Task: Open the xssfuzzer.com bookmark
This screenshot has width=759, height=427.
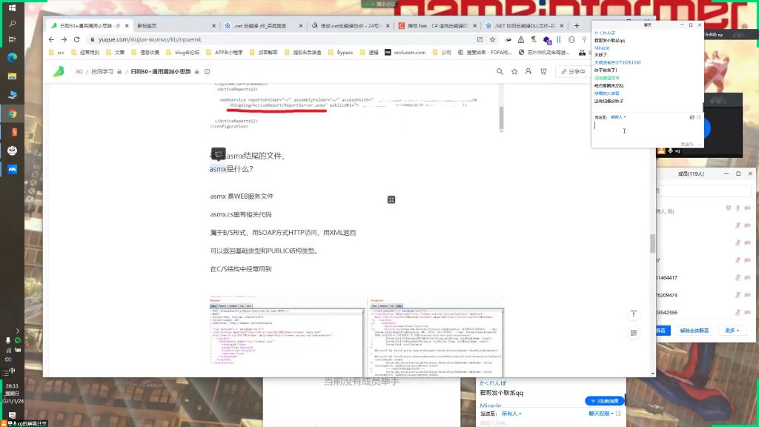Action: click(405, 53)
